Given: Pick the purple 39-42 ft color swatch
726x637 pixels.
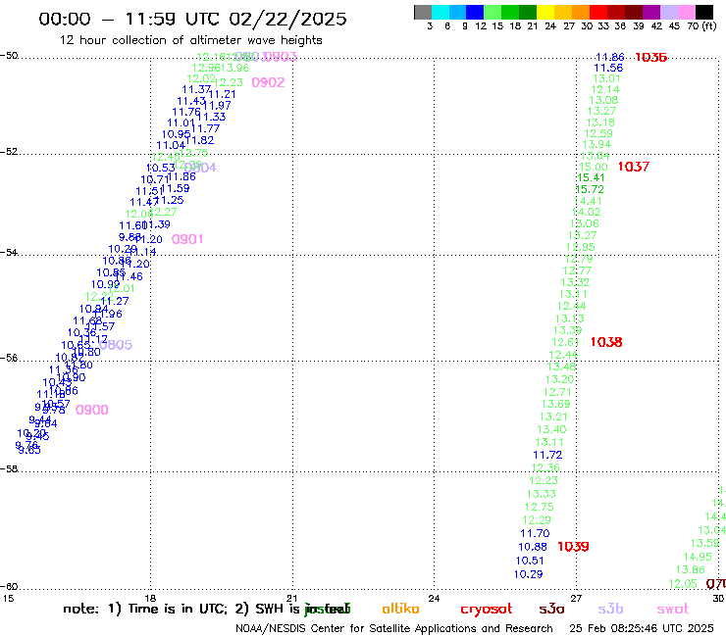Looking at the screenshot, I should point(651,12).
